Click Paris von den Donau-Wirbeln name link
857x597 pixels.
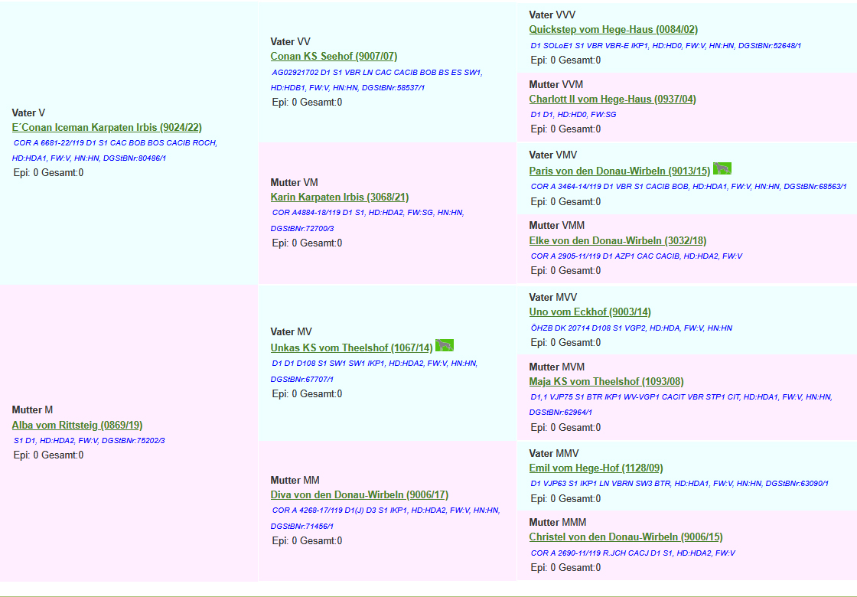[x=619, y=171]
